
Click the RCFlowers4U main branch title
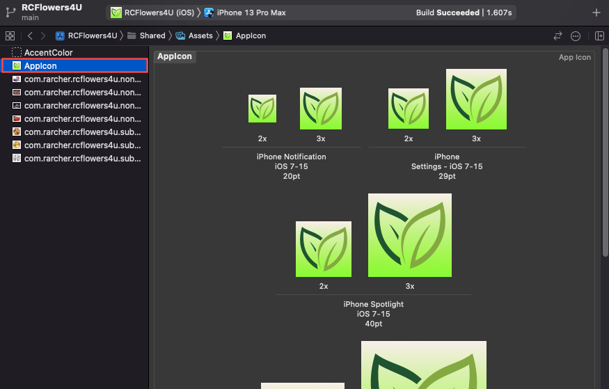click(52, 12)
